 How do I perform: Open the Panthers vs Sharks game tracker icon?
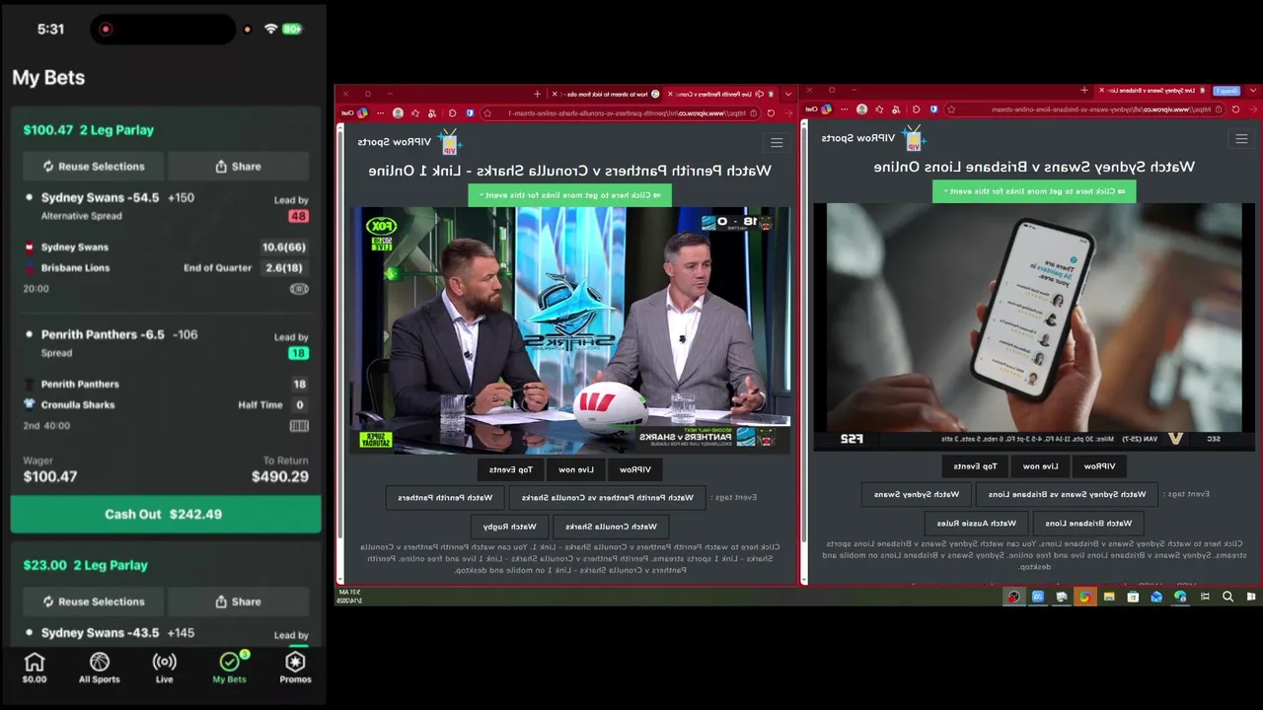tap(299, 426)
